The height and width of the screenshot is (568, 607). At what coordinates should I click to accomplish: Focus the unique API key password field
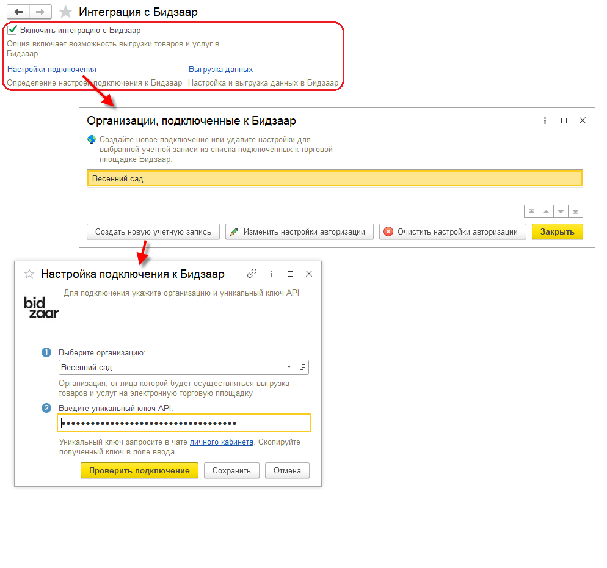(184, 423)
